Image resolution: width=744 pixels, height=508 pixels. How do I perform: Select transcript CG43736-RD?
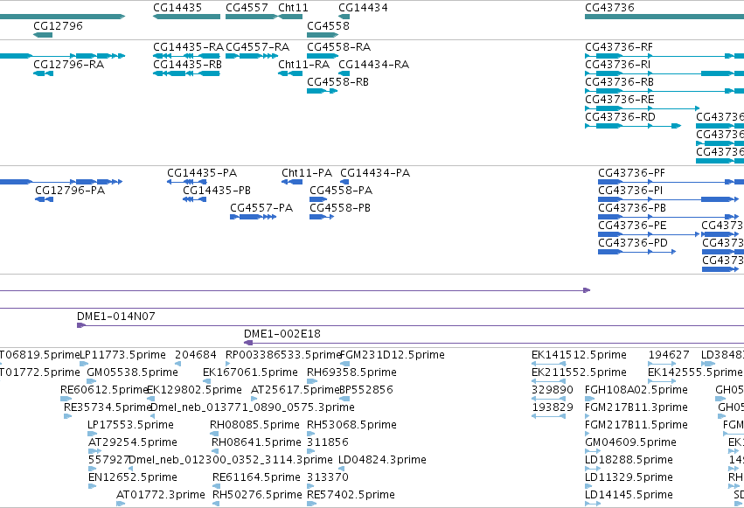[x=633, y=126]
